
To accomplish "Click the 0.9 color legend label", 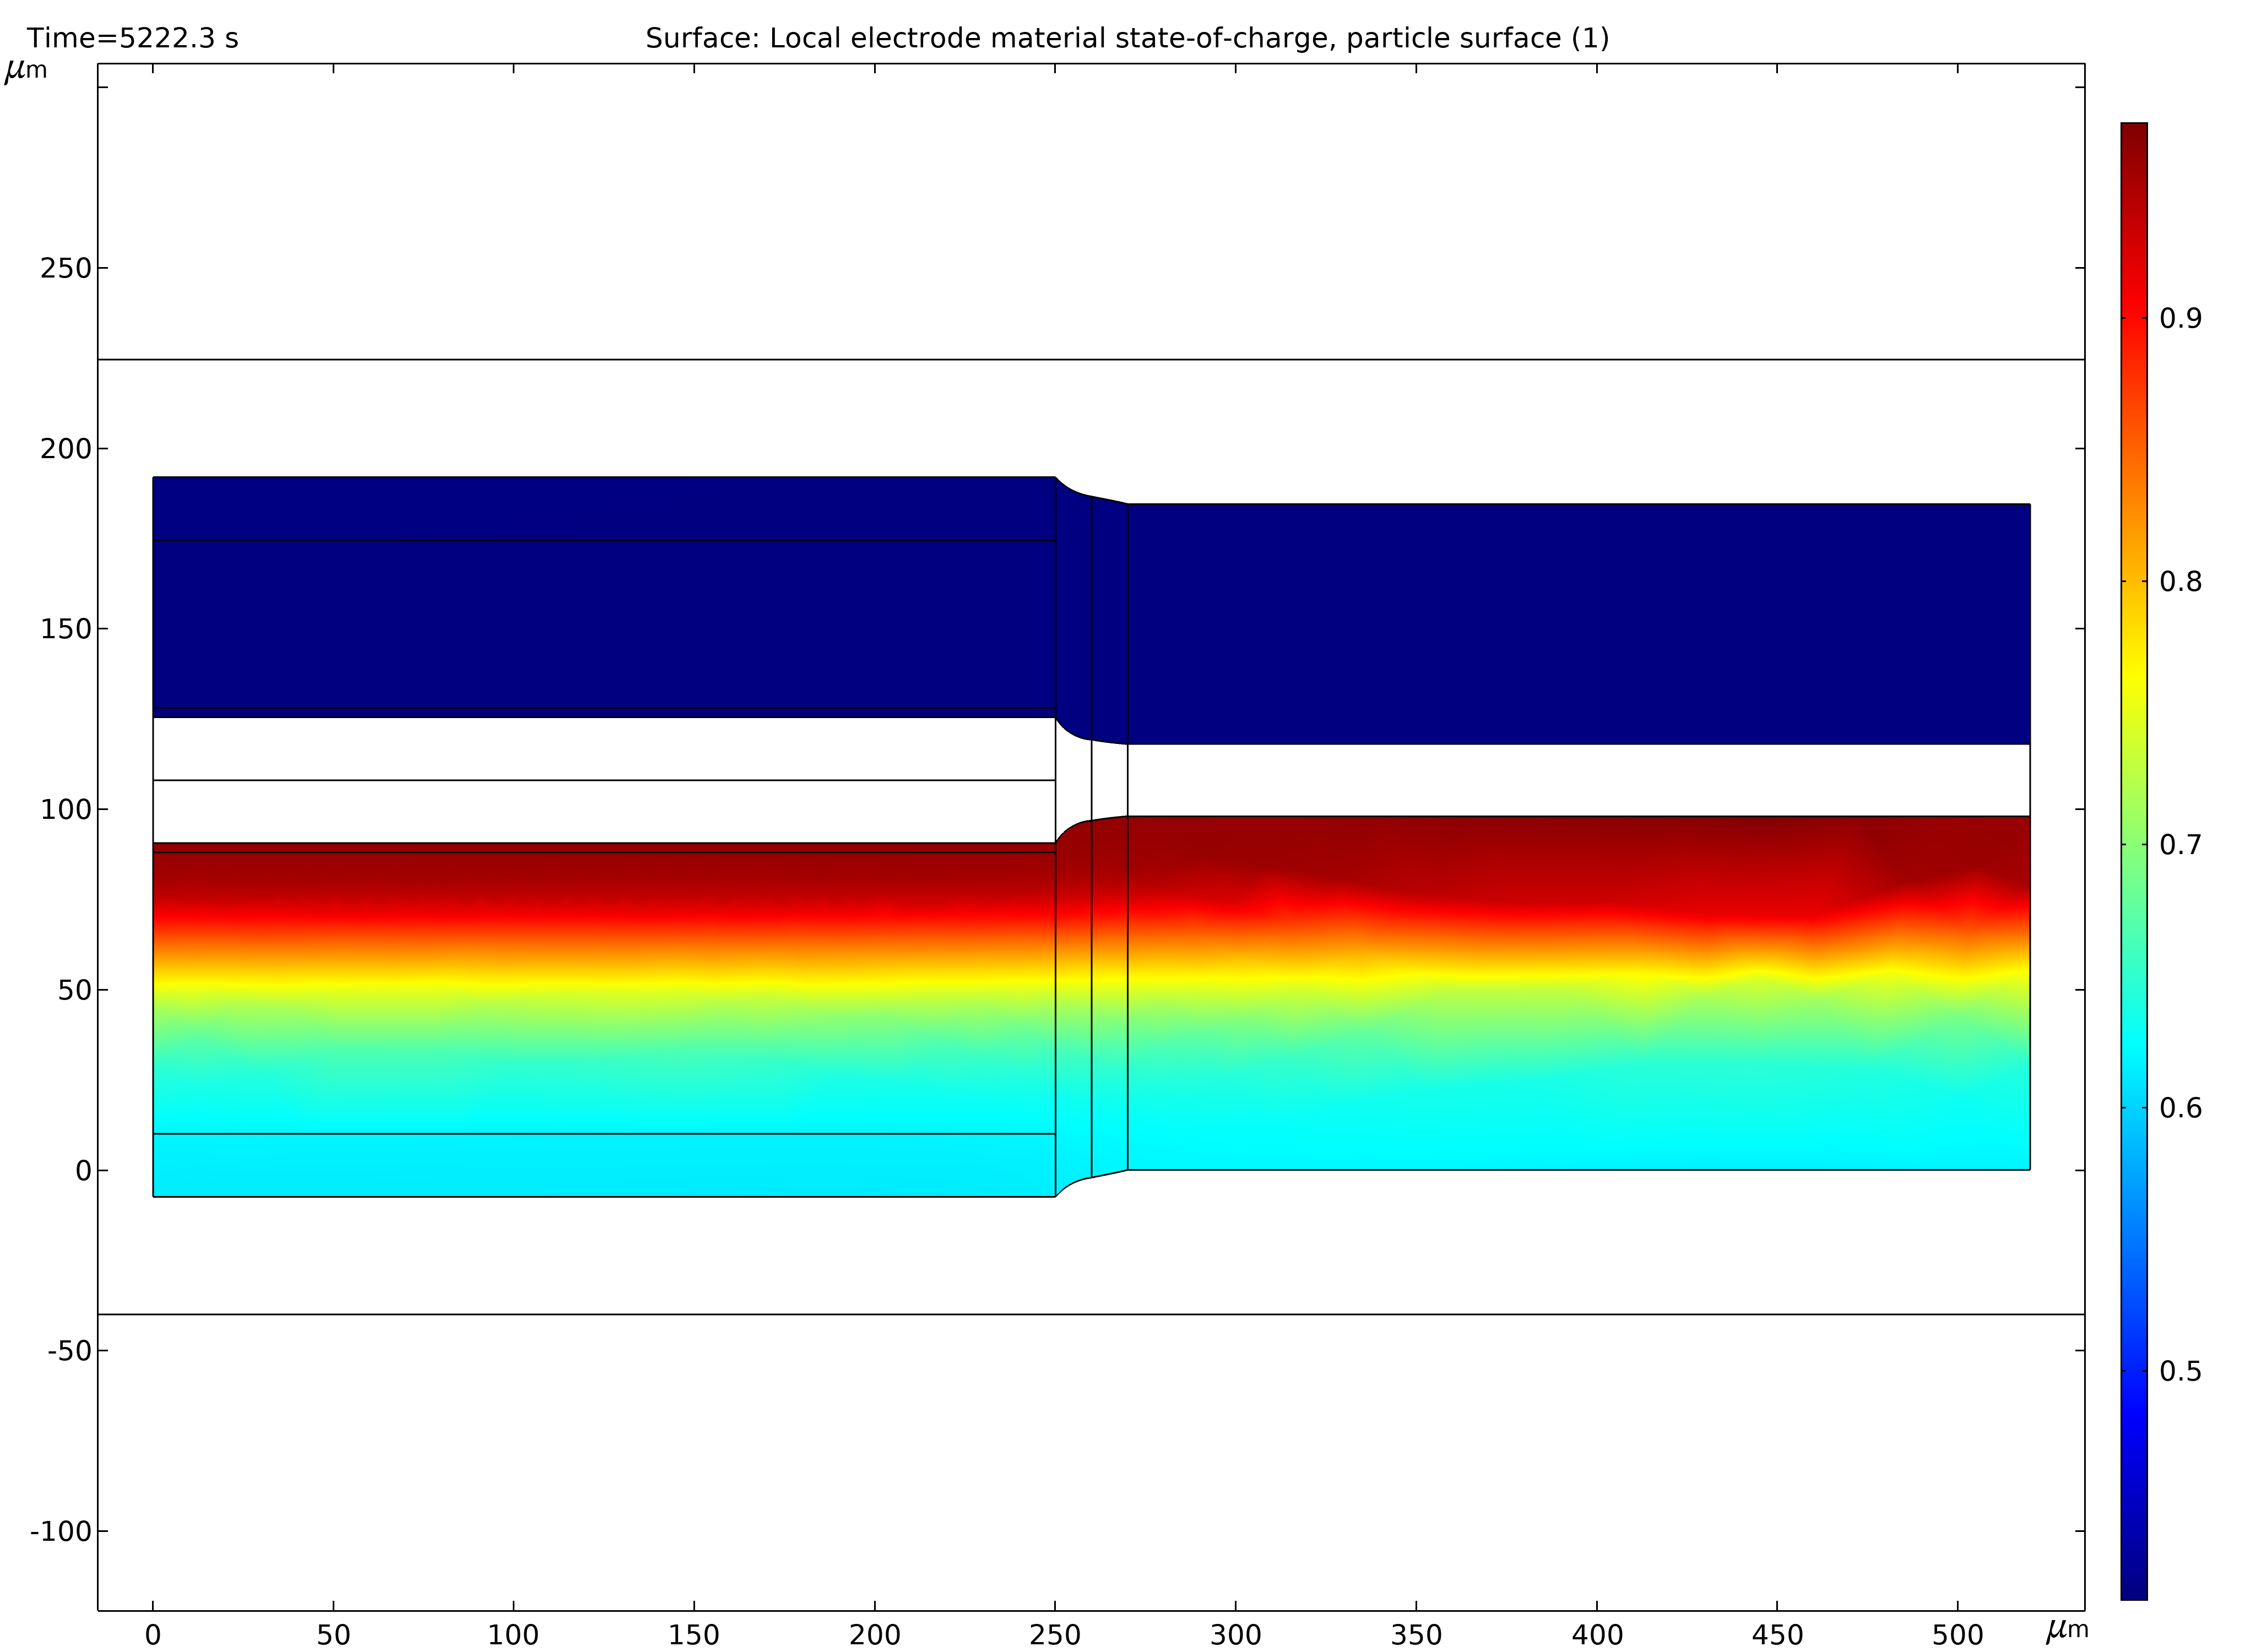I will tap(2181, 319).
